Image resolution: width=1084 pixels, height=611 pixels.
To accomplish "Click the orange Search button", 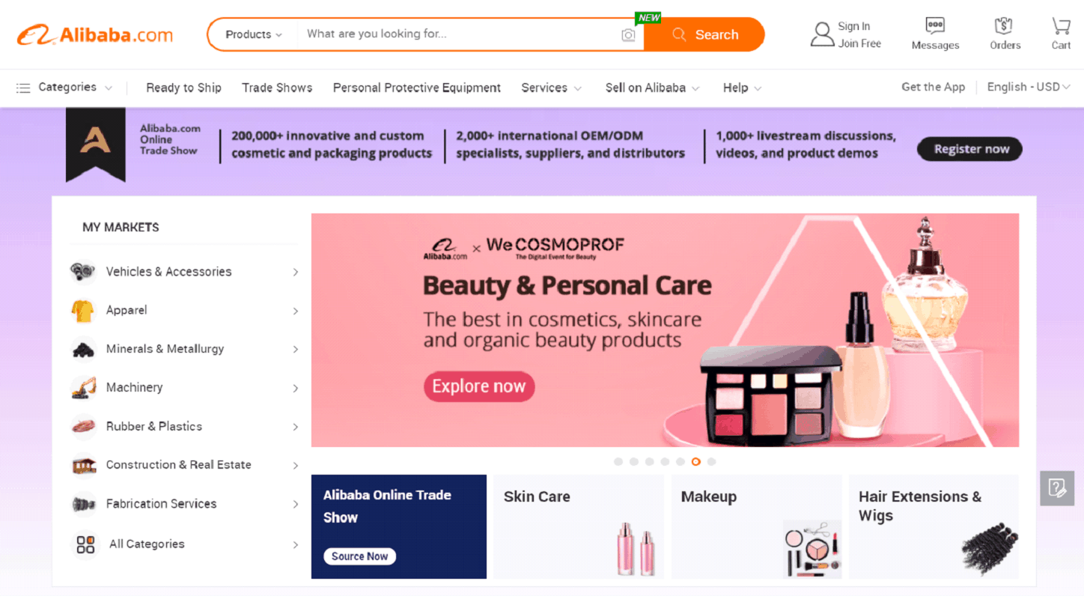I will [704, 34].
